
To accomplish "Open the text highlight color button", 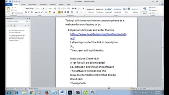I will pyautogui.click(x=50, y=12).
